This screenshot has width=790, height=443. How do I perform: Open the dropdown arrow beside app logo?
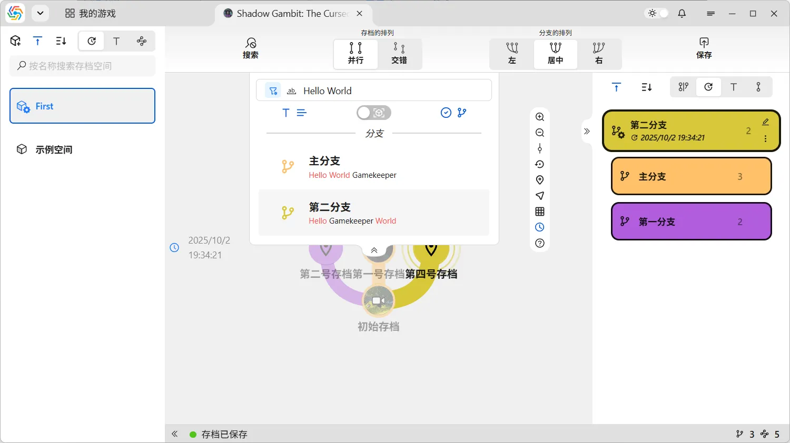[40, 14]
